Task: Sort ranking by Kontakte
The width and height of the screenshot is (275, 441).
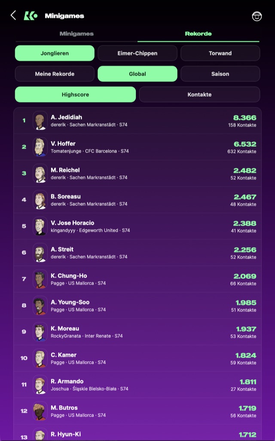Action: [200, 95]
